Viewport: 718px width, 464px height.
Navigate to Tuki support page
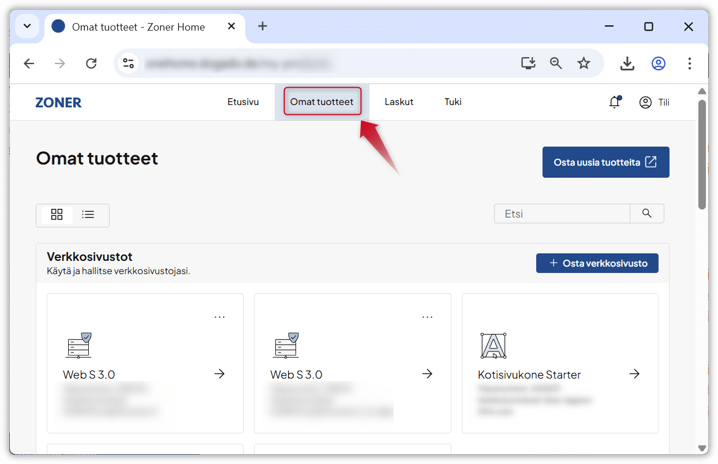pyautogui.click(x=453, y=102)
